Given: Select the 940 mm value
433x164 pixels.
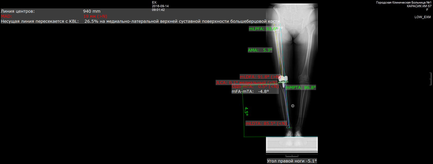Looking at the screenshot, I should 92,11.
